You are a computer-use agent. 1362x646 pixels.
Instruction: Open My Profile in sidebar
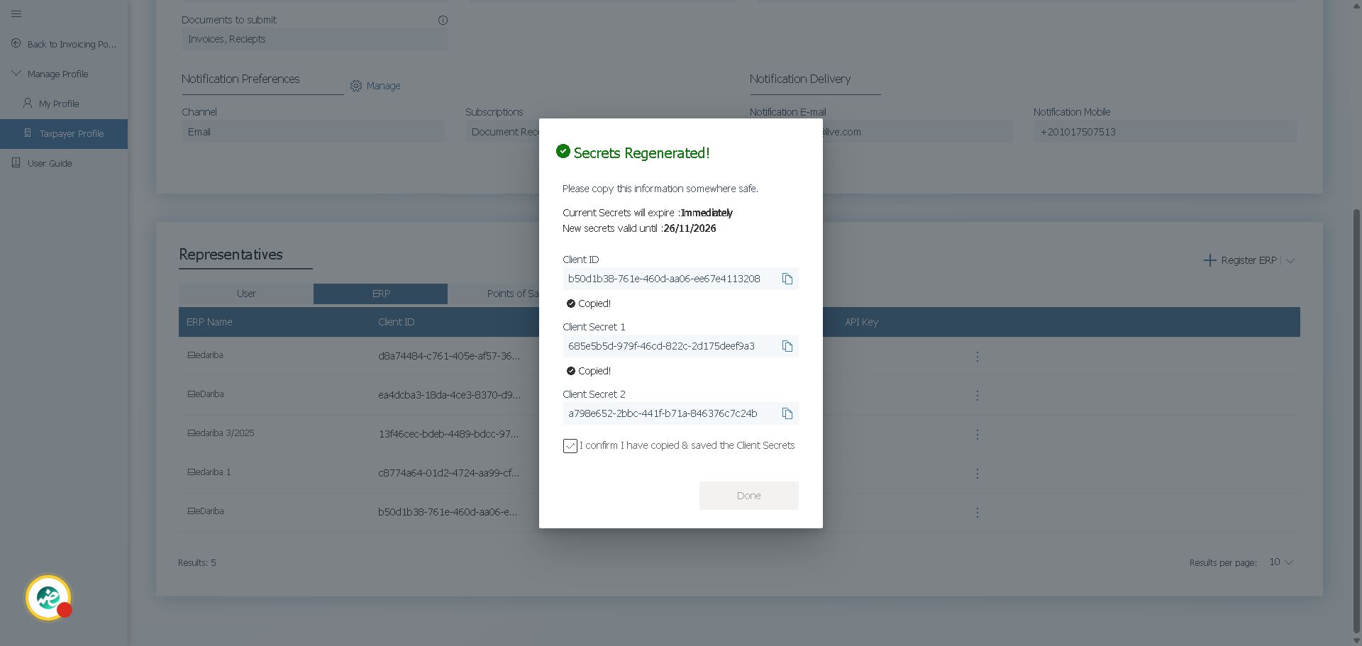64,104
